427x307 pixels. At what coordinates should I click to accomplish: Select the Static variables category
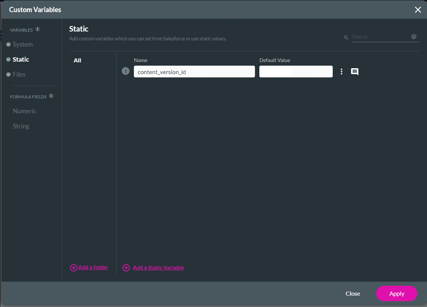coord(21,59)
